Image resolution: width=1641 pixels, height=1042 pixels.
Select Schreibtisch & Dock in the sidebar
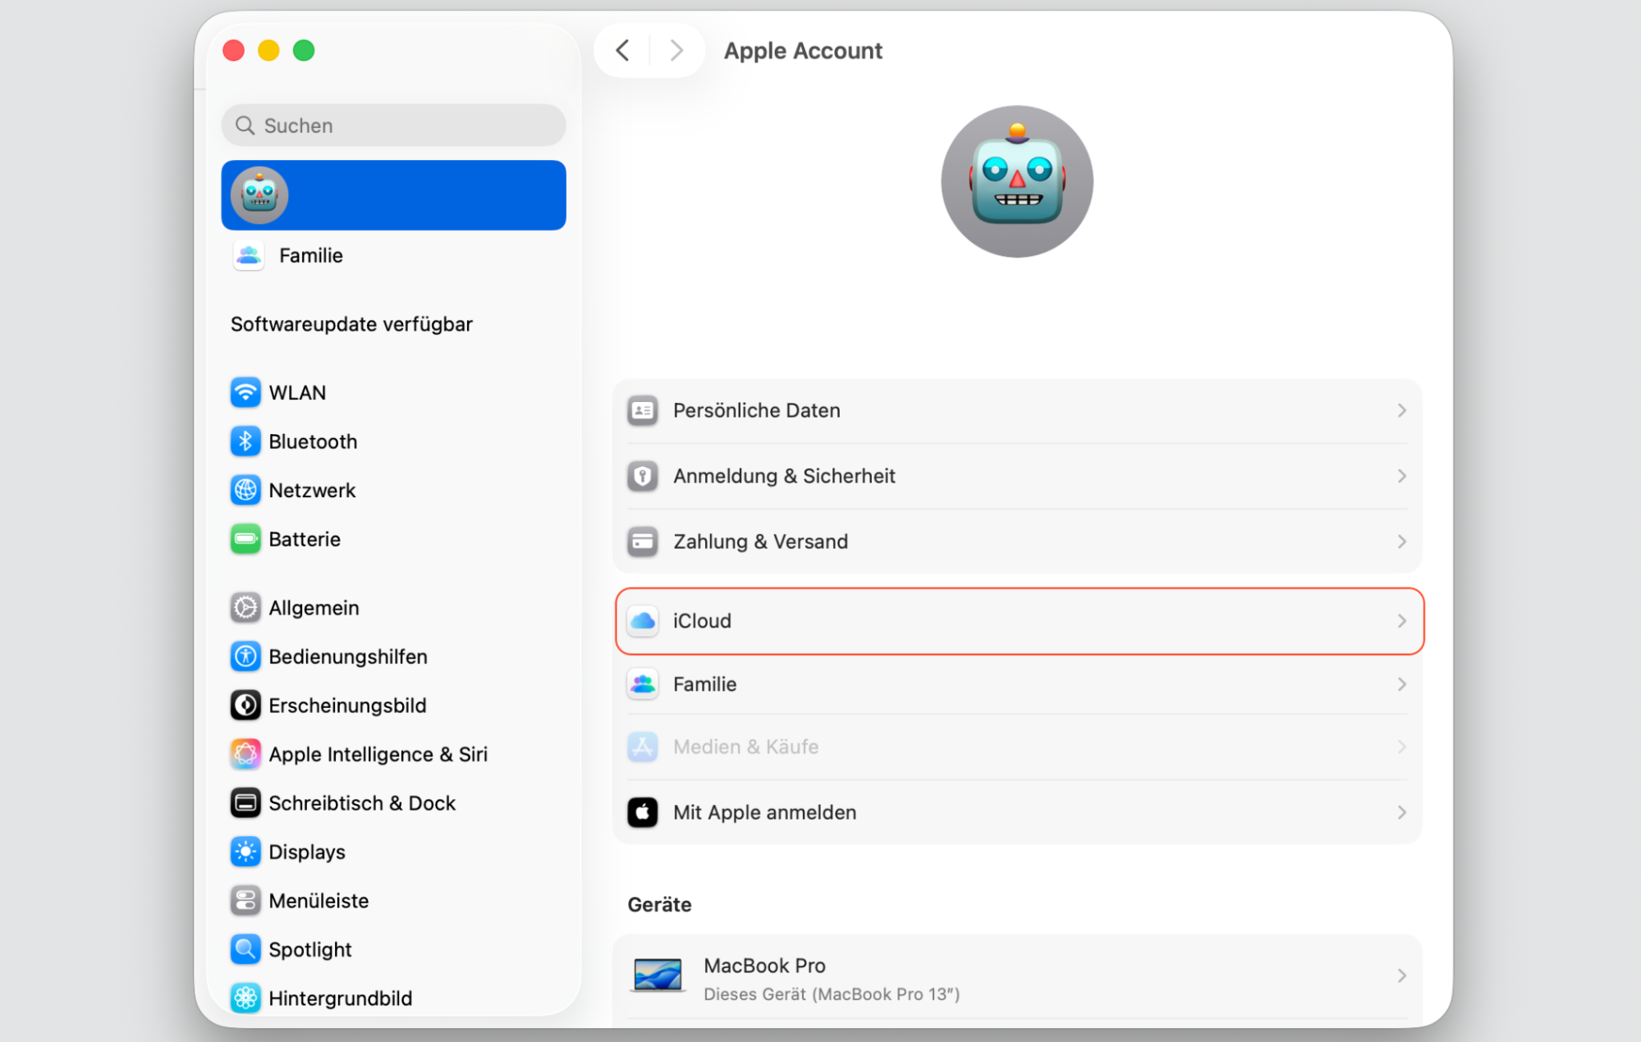click(393, 803)
